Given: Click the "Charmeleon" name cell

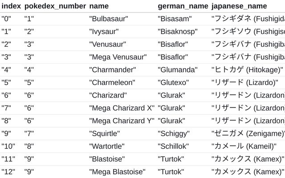Looking at the screenshot, I should click(112, 82).
